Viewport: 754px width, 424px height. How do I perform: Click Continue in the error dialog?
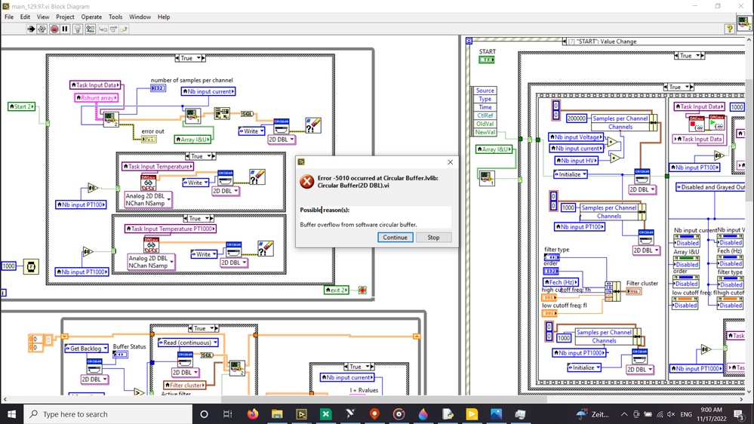(x=395, y=237)
